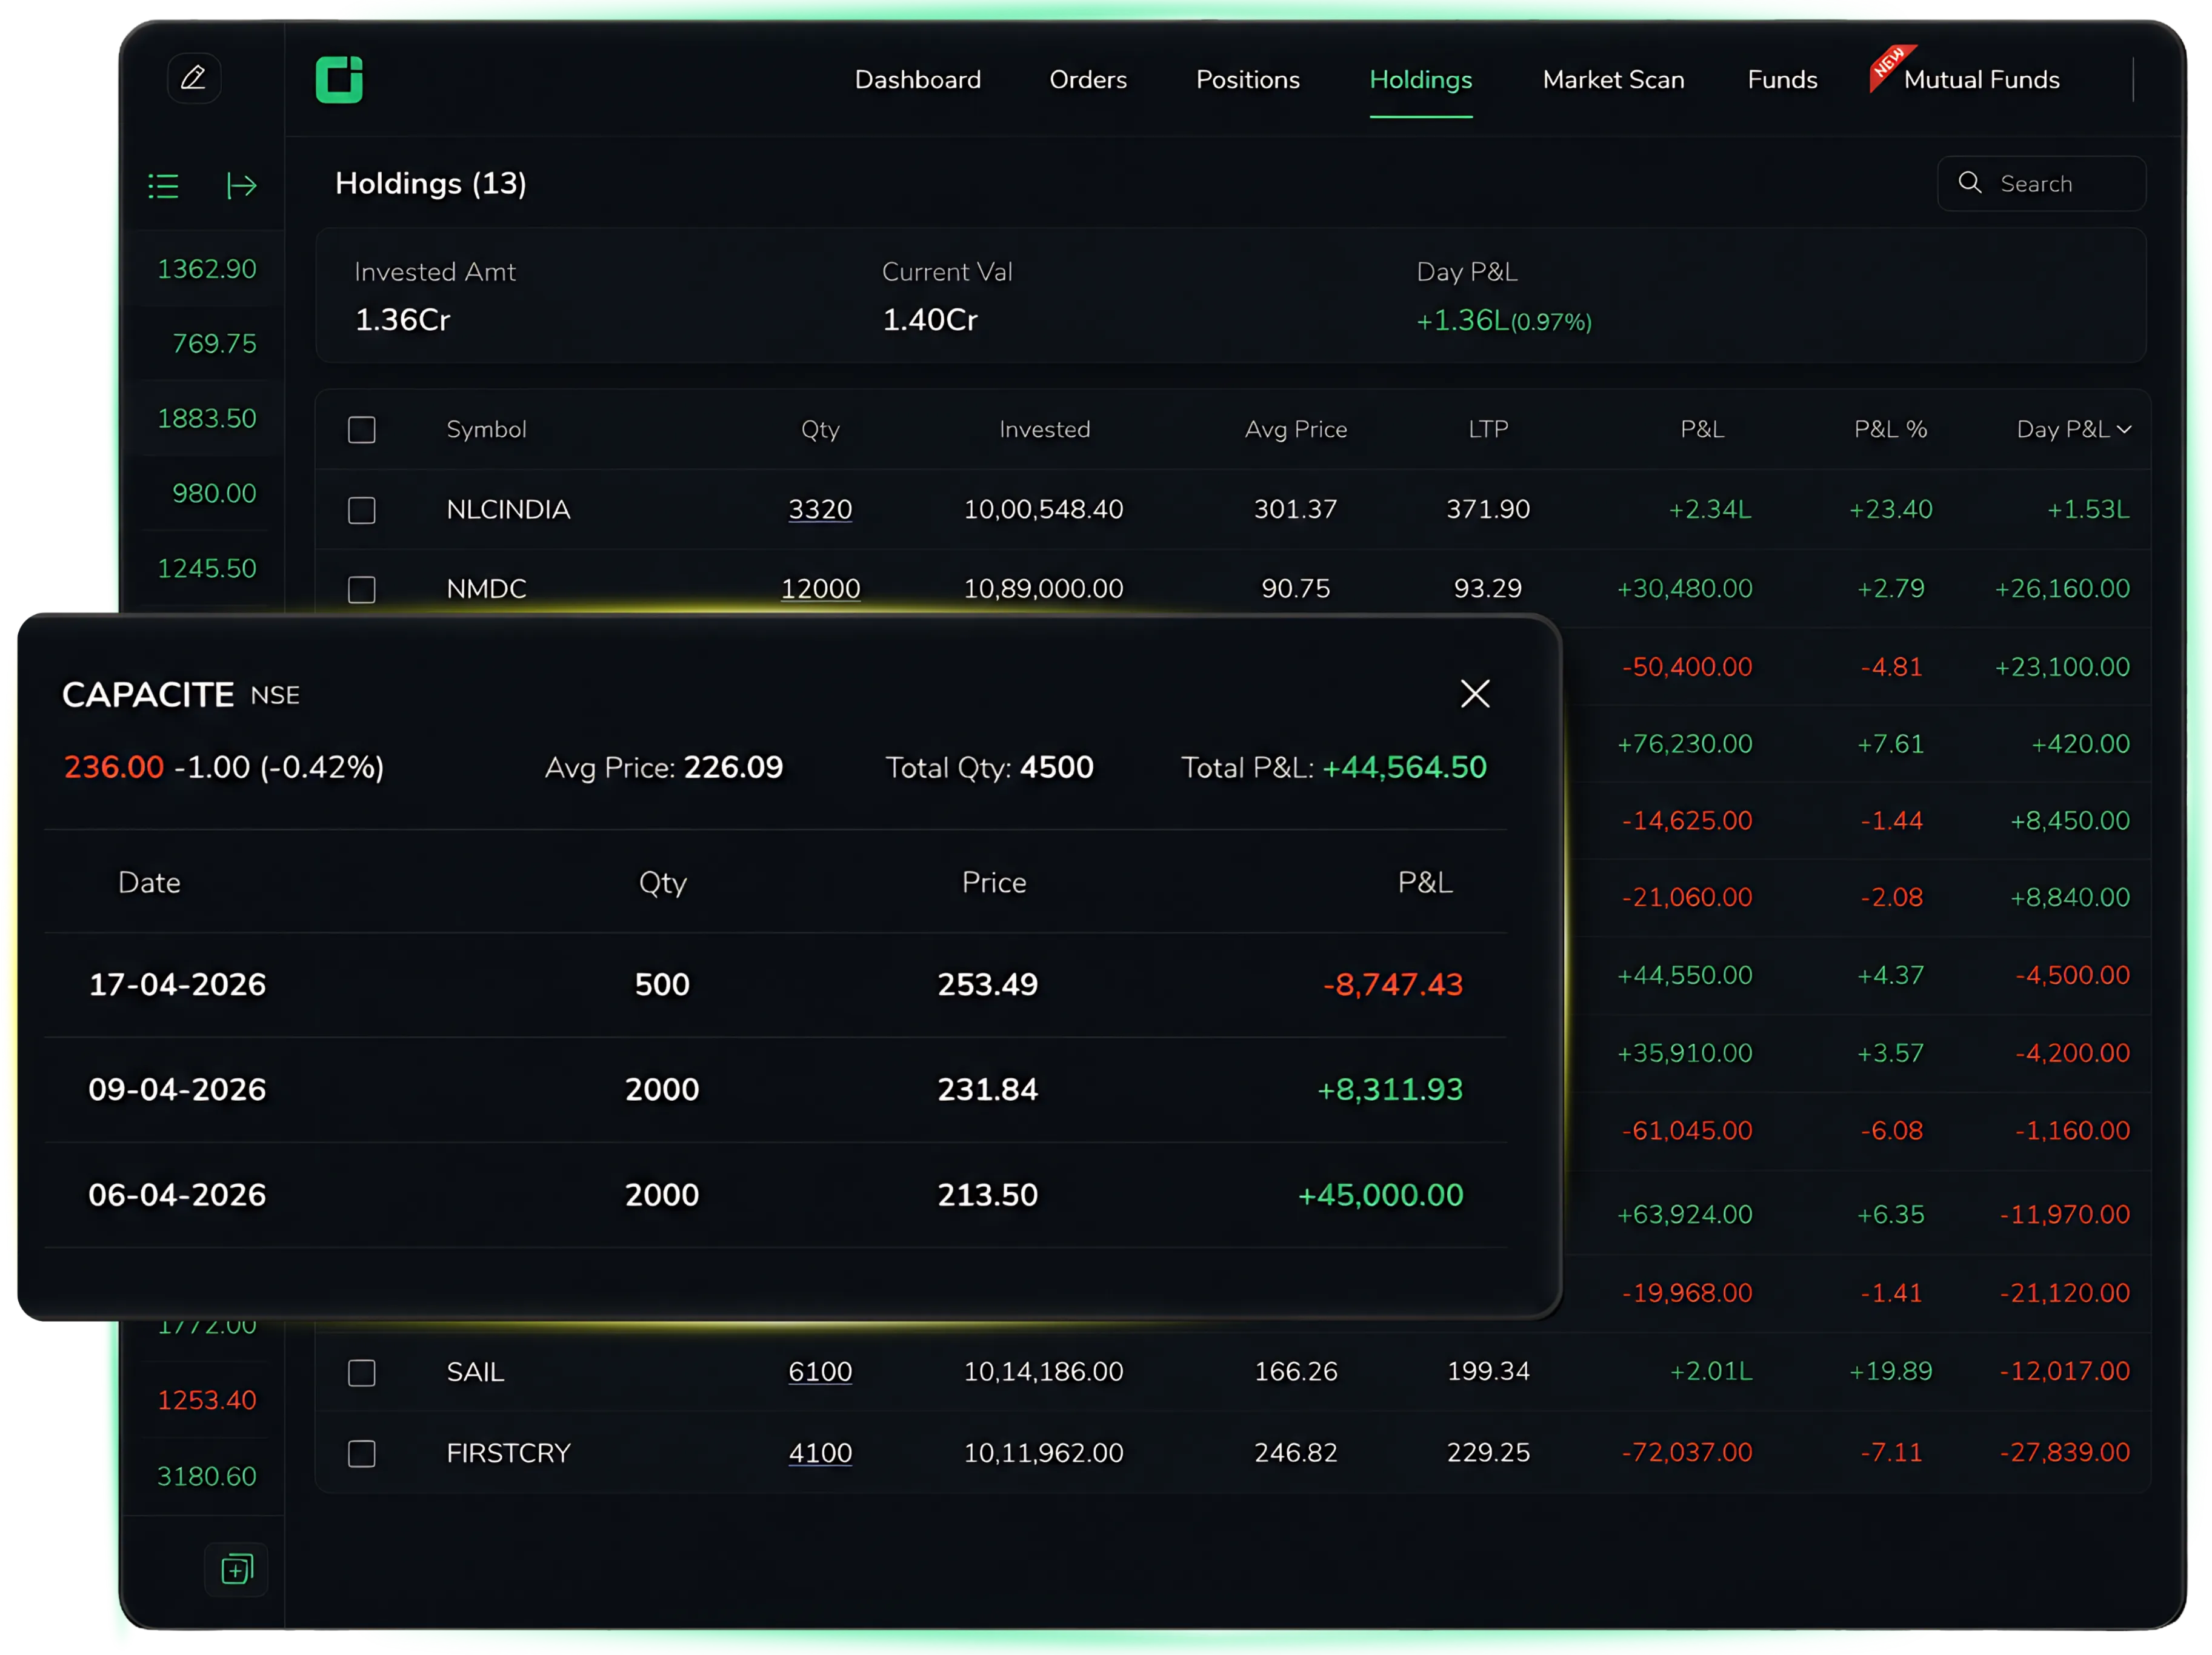2212x1655 pixels.
Task: Click sidebar price 1362.90
Action: pyautogui.click(x=207, y=269)
